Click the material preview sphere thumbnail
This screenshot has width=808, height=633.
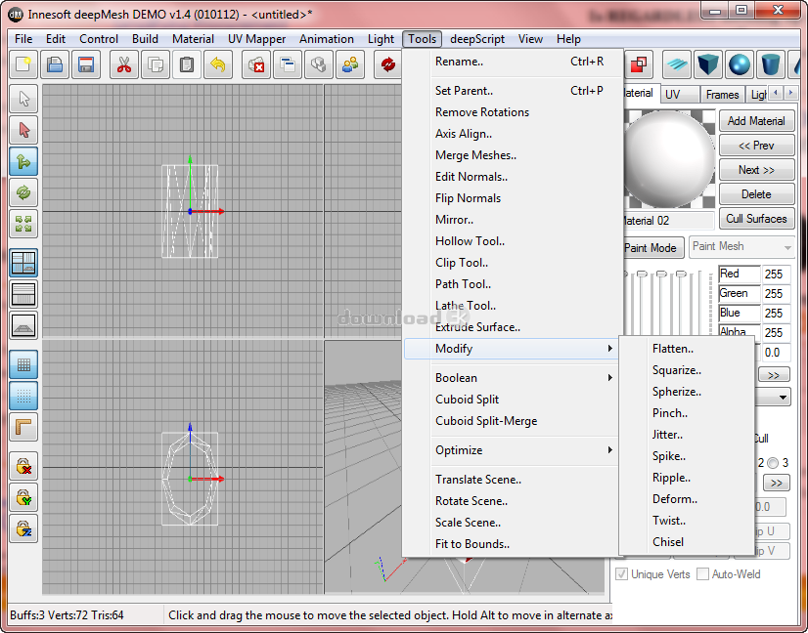pyautogui.click(x=669, y=158)
